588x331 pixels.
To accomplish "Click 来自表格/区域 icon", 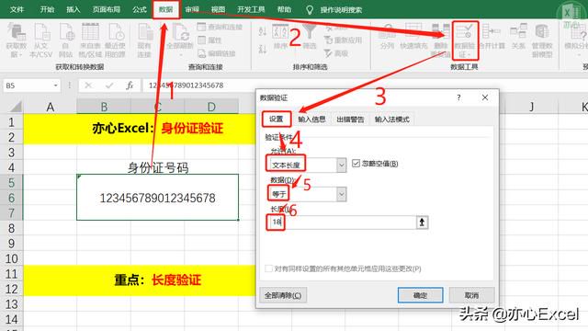I will 90,40.
